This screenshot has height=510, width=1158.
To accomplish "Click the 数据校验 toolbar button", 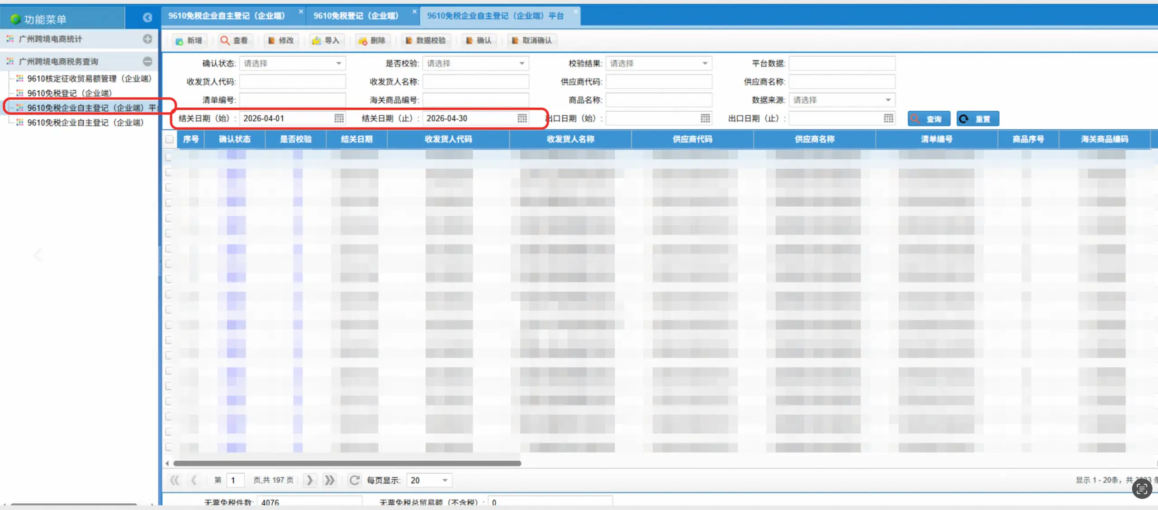I will (x=426, y=41).
